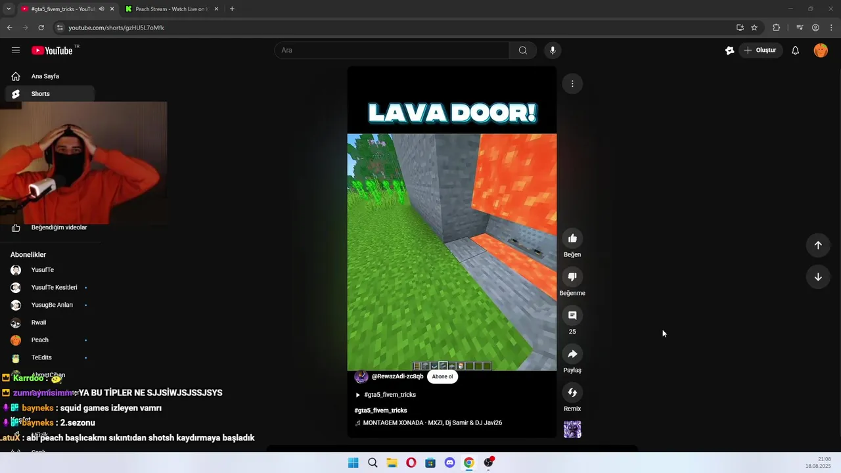
Task: Open the Windows Start button
Action: click(x=353, y=463)
